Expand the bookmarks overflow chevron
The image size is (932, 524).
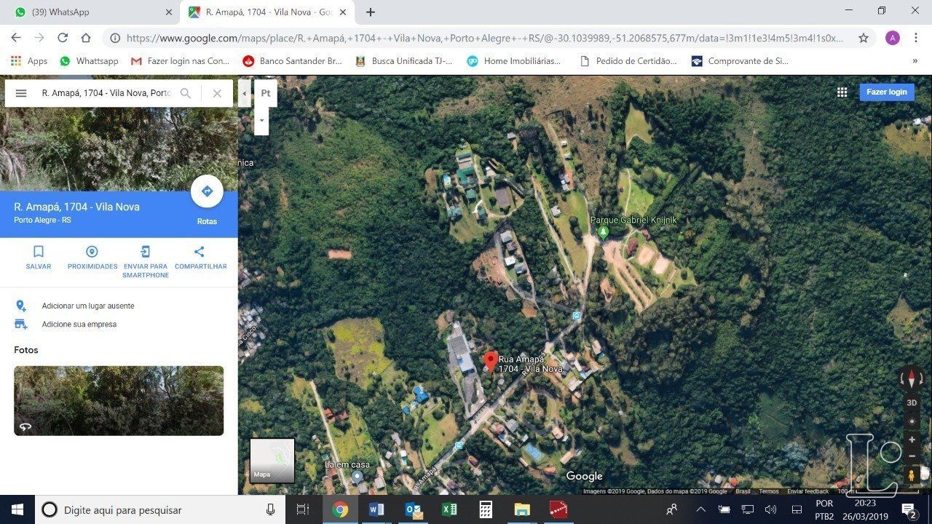[x=915, y=61]
